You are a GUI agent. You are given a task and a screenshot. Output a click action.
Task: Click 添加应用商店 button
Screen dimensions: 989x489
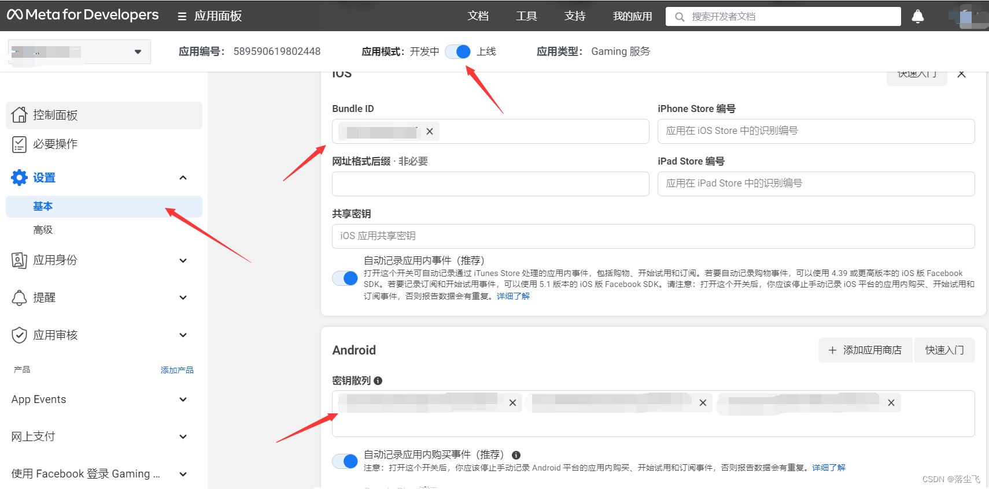[865, 350]
